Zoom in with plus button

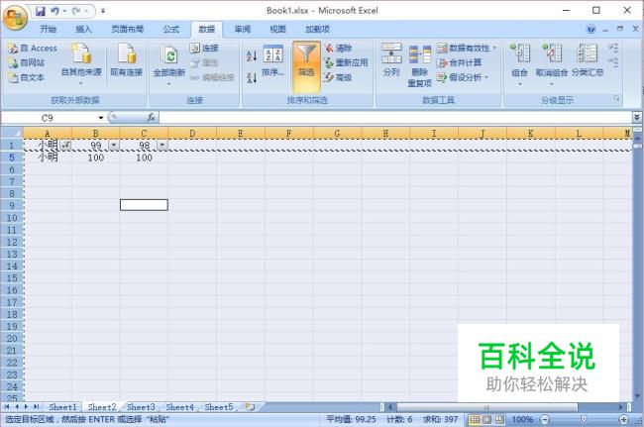coord(623,420)
